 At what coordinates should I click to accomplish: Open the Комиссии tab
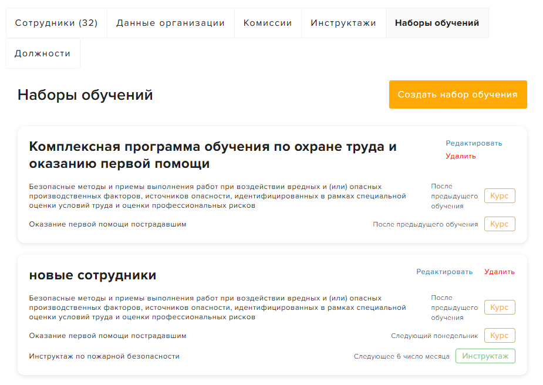tap(268, 23)
